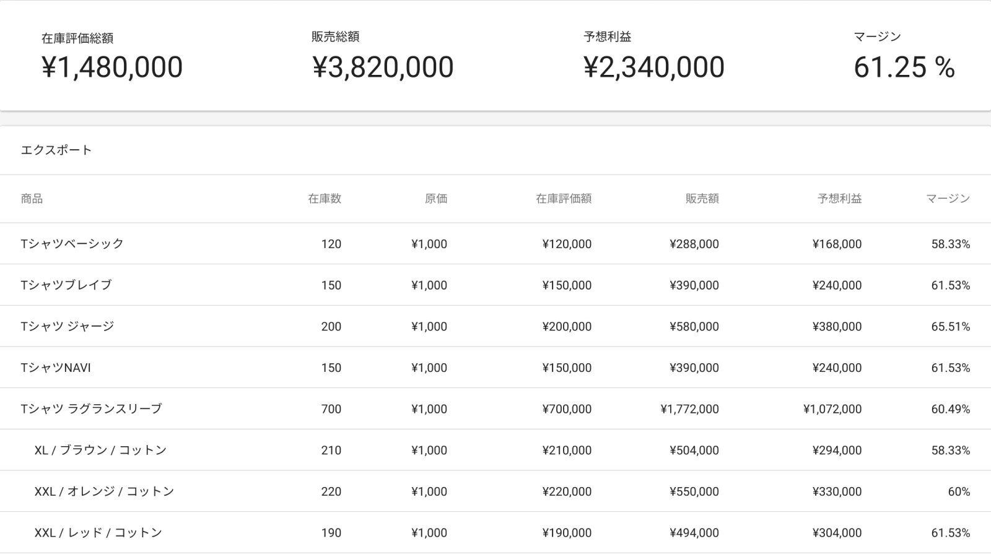Collapse the Tシャツ ラグランスリーブ product row
Image resolution: width=991 pixels, height=557 pixels.
pyautogui.click(x=91, y=409)
